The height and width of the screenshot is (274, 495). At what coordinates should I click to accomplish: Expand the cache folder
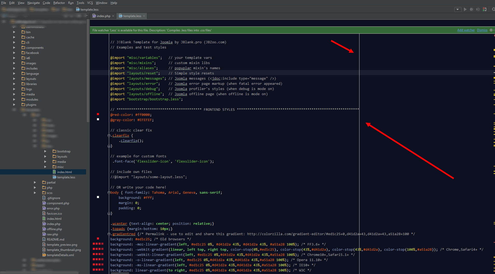pyautogui.click(x=14, y=37)
